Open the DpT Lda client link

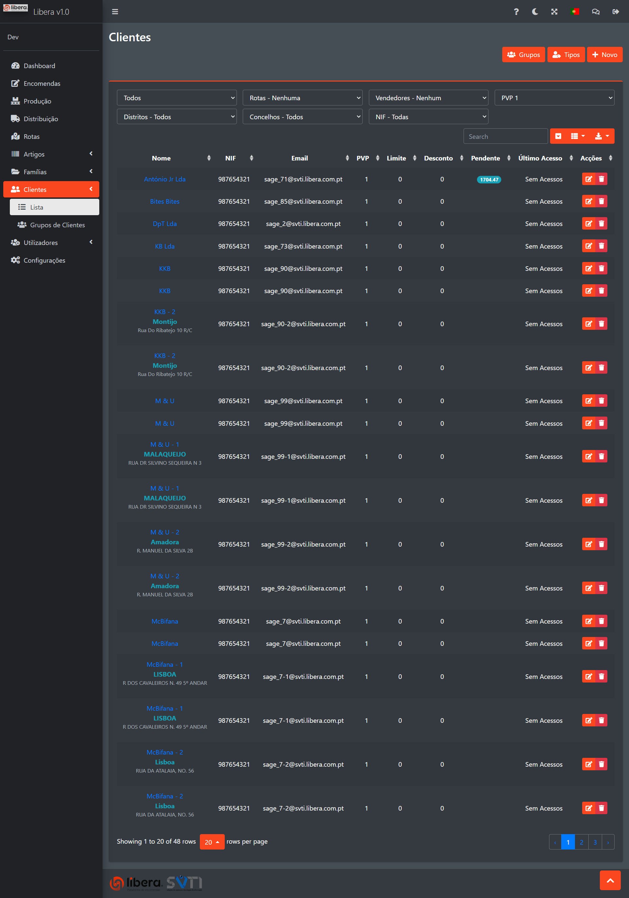(165, 224)
